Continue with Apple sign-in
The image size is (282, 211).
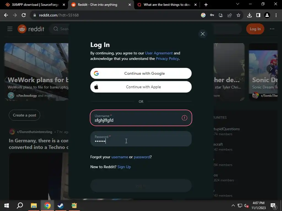click(141, 87)
